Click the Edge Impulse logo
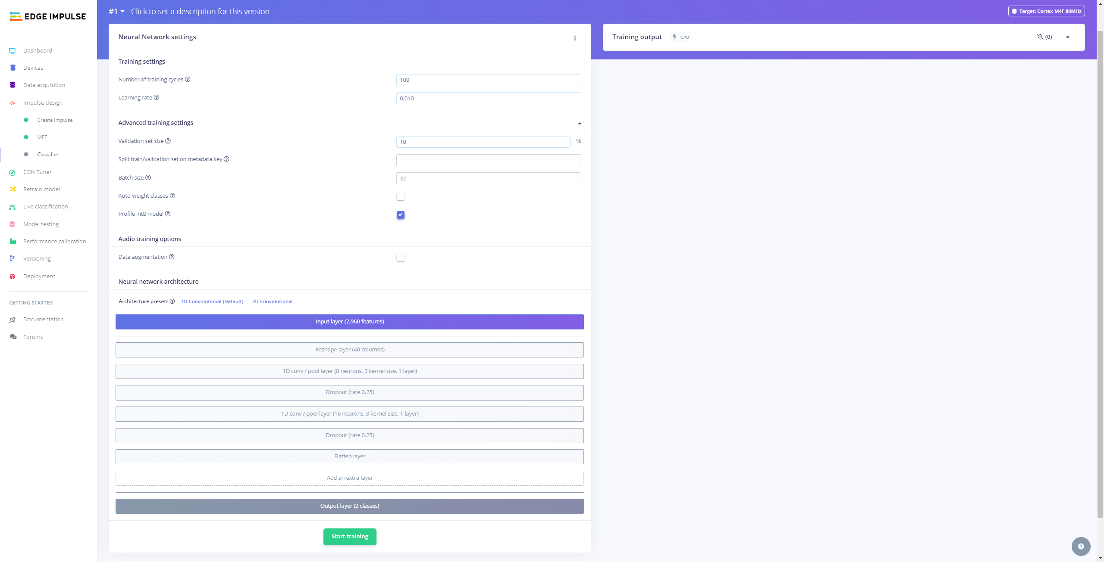1104x562 pixels. pyautogui.click(x=47, y=16)
